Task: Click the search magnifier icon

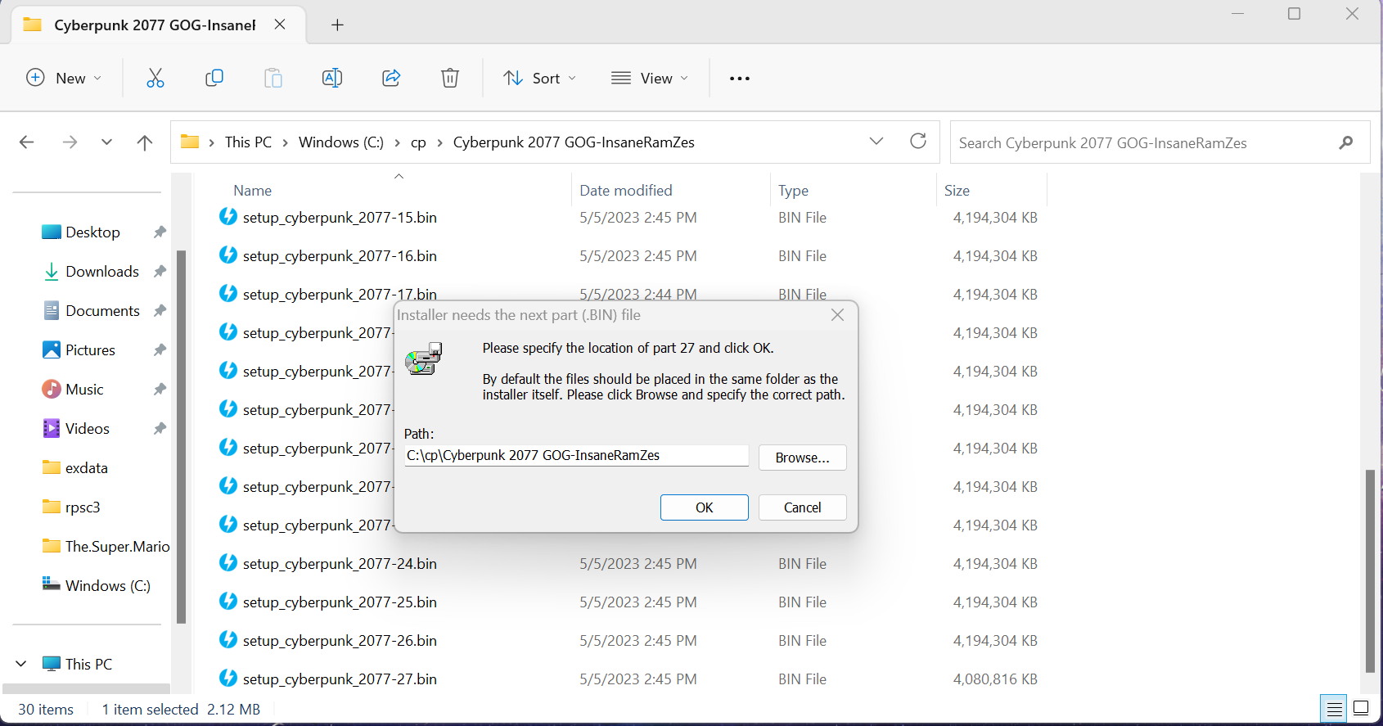Action: [x=1346, y=142]
